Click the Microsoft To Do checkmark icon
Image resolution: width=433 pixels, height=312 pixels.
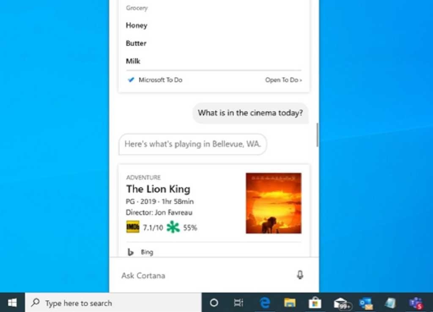pyautogui.click(x=131, y=80)
